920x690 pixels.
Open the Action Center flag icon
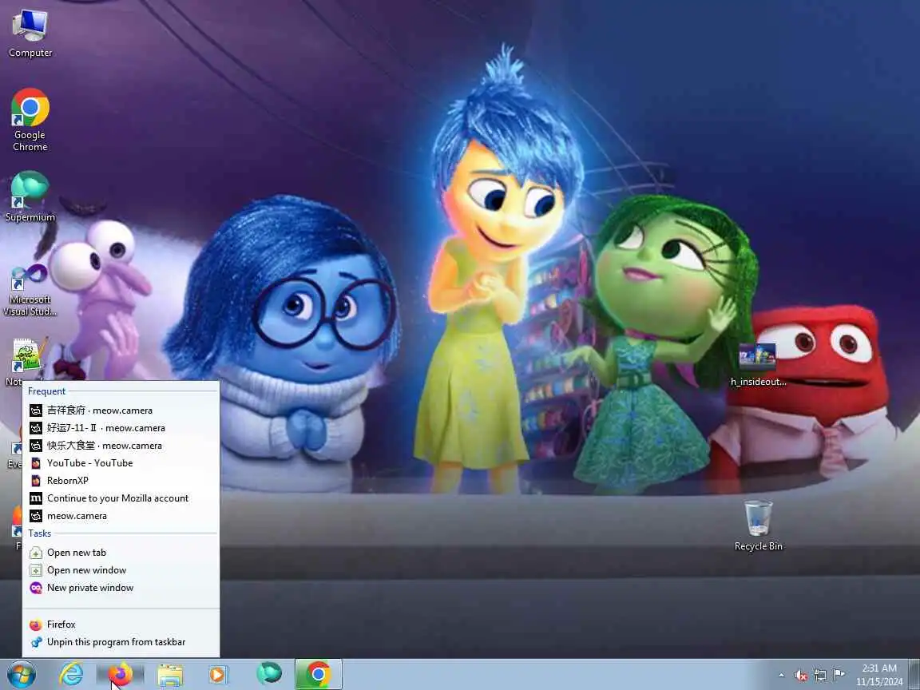coord(839,675)
